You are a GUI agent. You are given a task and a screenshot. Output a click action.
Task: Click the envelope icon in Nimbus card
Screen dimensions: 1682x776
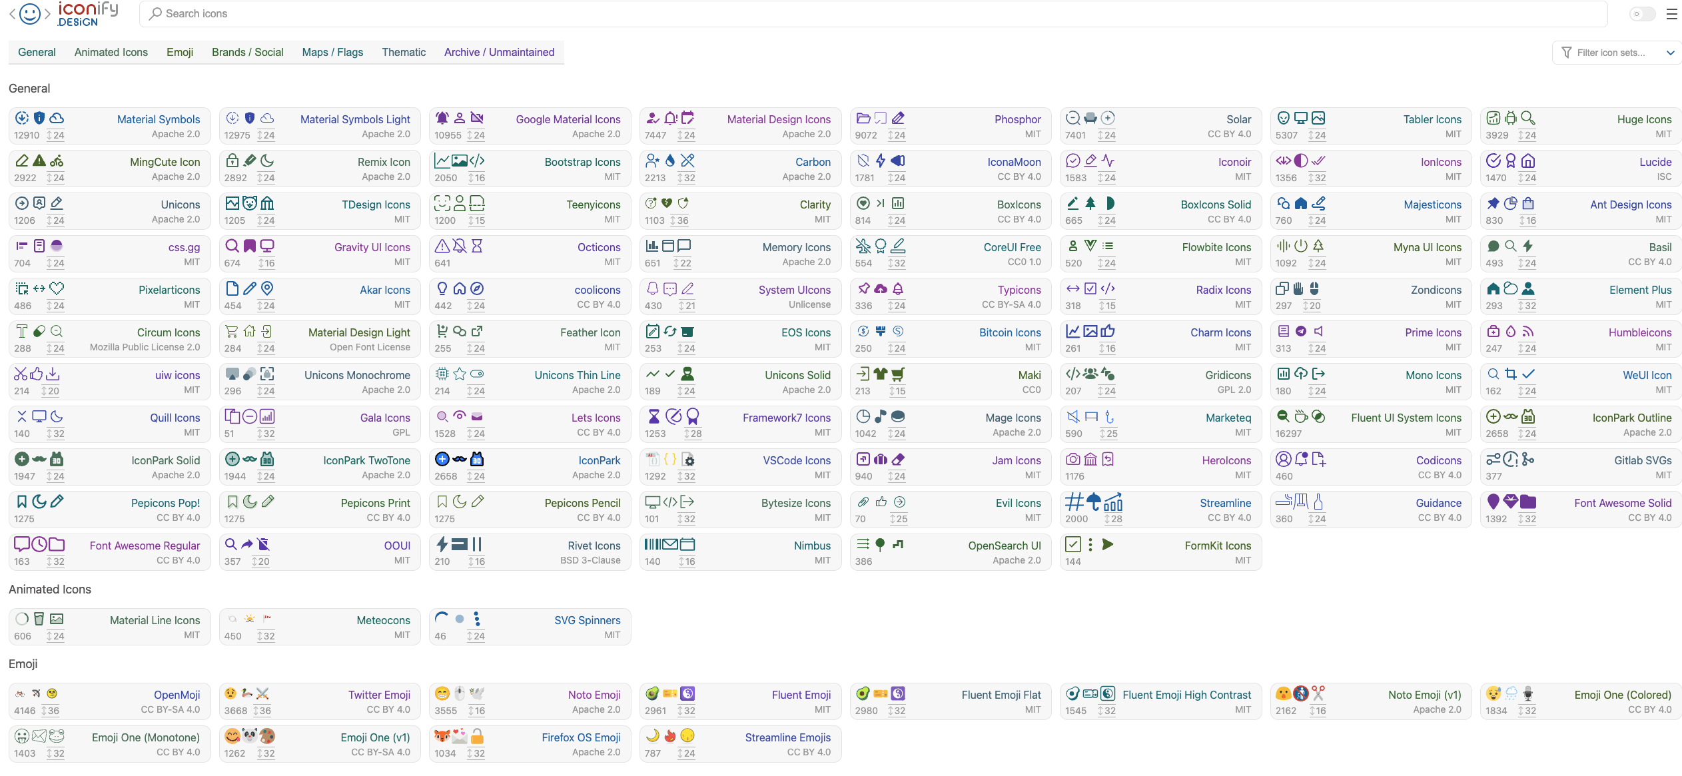(x=670, y=544)
